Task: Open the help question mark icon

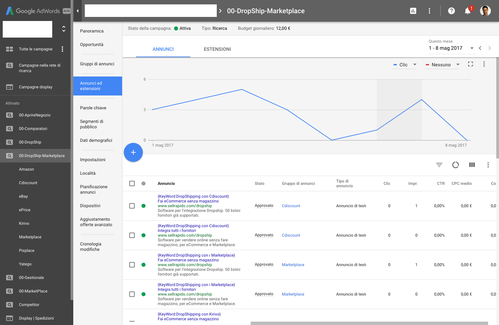Action: tap(452, 11)
